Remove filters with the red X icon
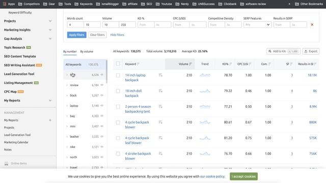Screen dimensions: 326x183 [x=312, y=25]
